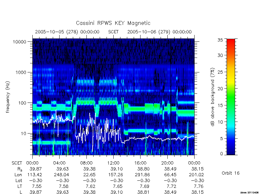Select the 15 colorbar tick label
The image size is (259, 194).
[x=220, y=105]
